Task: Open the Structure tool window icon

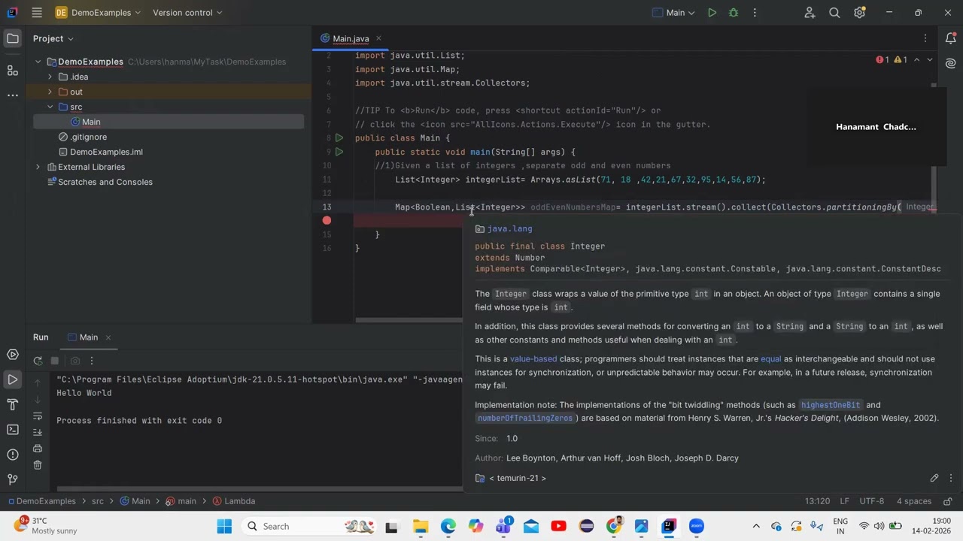Action: click(13, 70)
